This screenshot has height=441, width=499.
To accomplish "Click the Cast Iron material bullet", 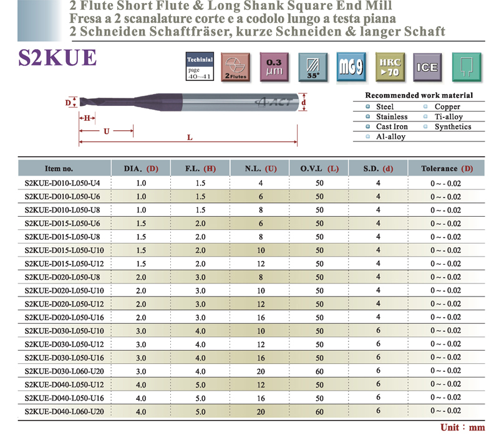I will (368, 126).
